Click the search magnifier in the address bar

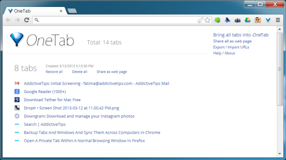tap(37, 20)
